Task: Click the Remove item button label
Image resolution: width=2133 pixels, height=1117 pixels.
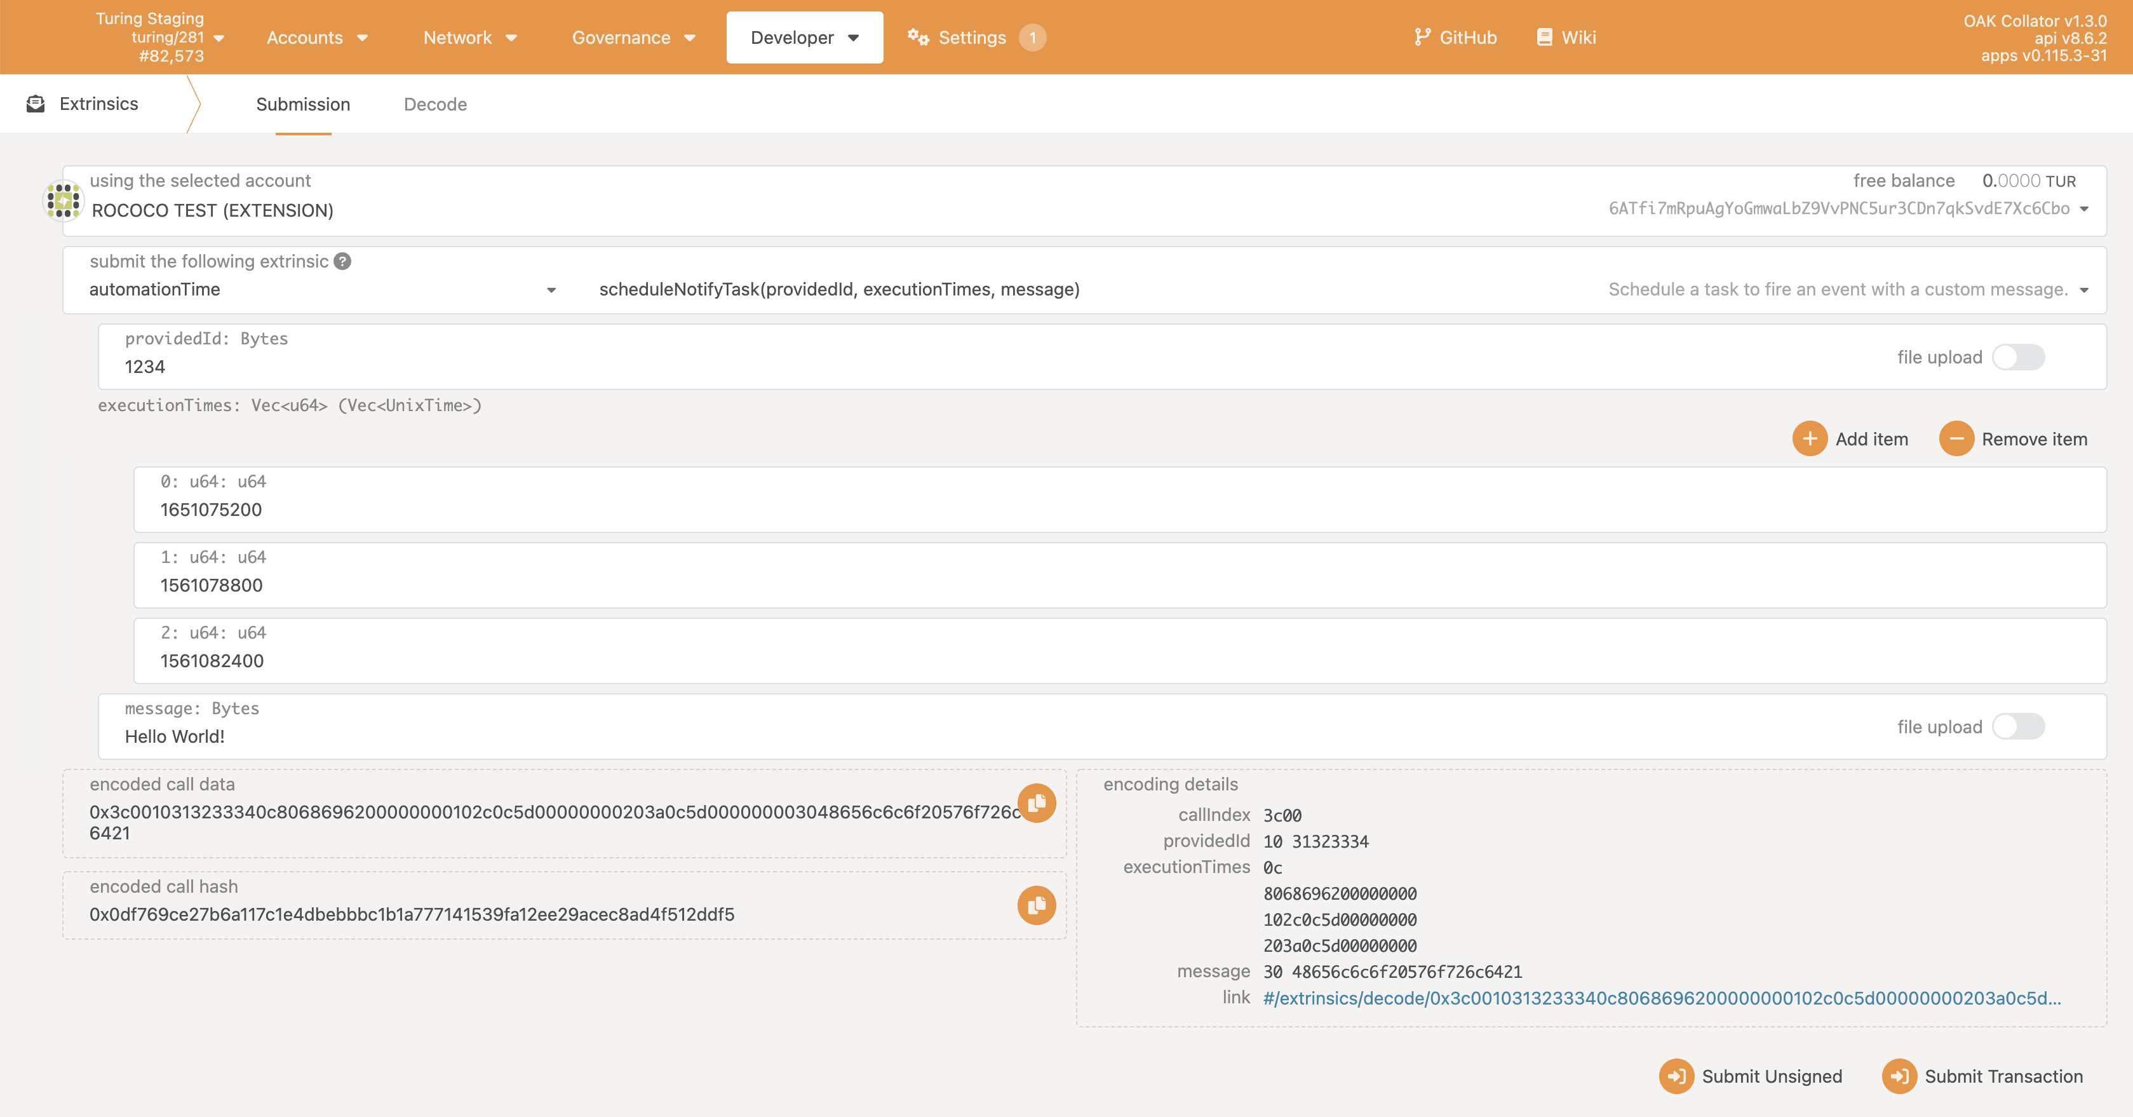Action: coord(2035,439)
